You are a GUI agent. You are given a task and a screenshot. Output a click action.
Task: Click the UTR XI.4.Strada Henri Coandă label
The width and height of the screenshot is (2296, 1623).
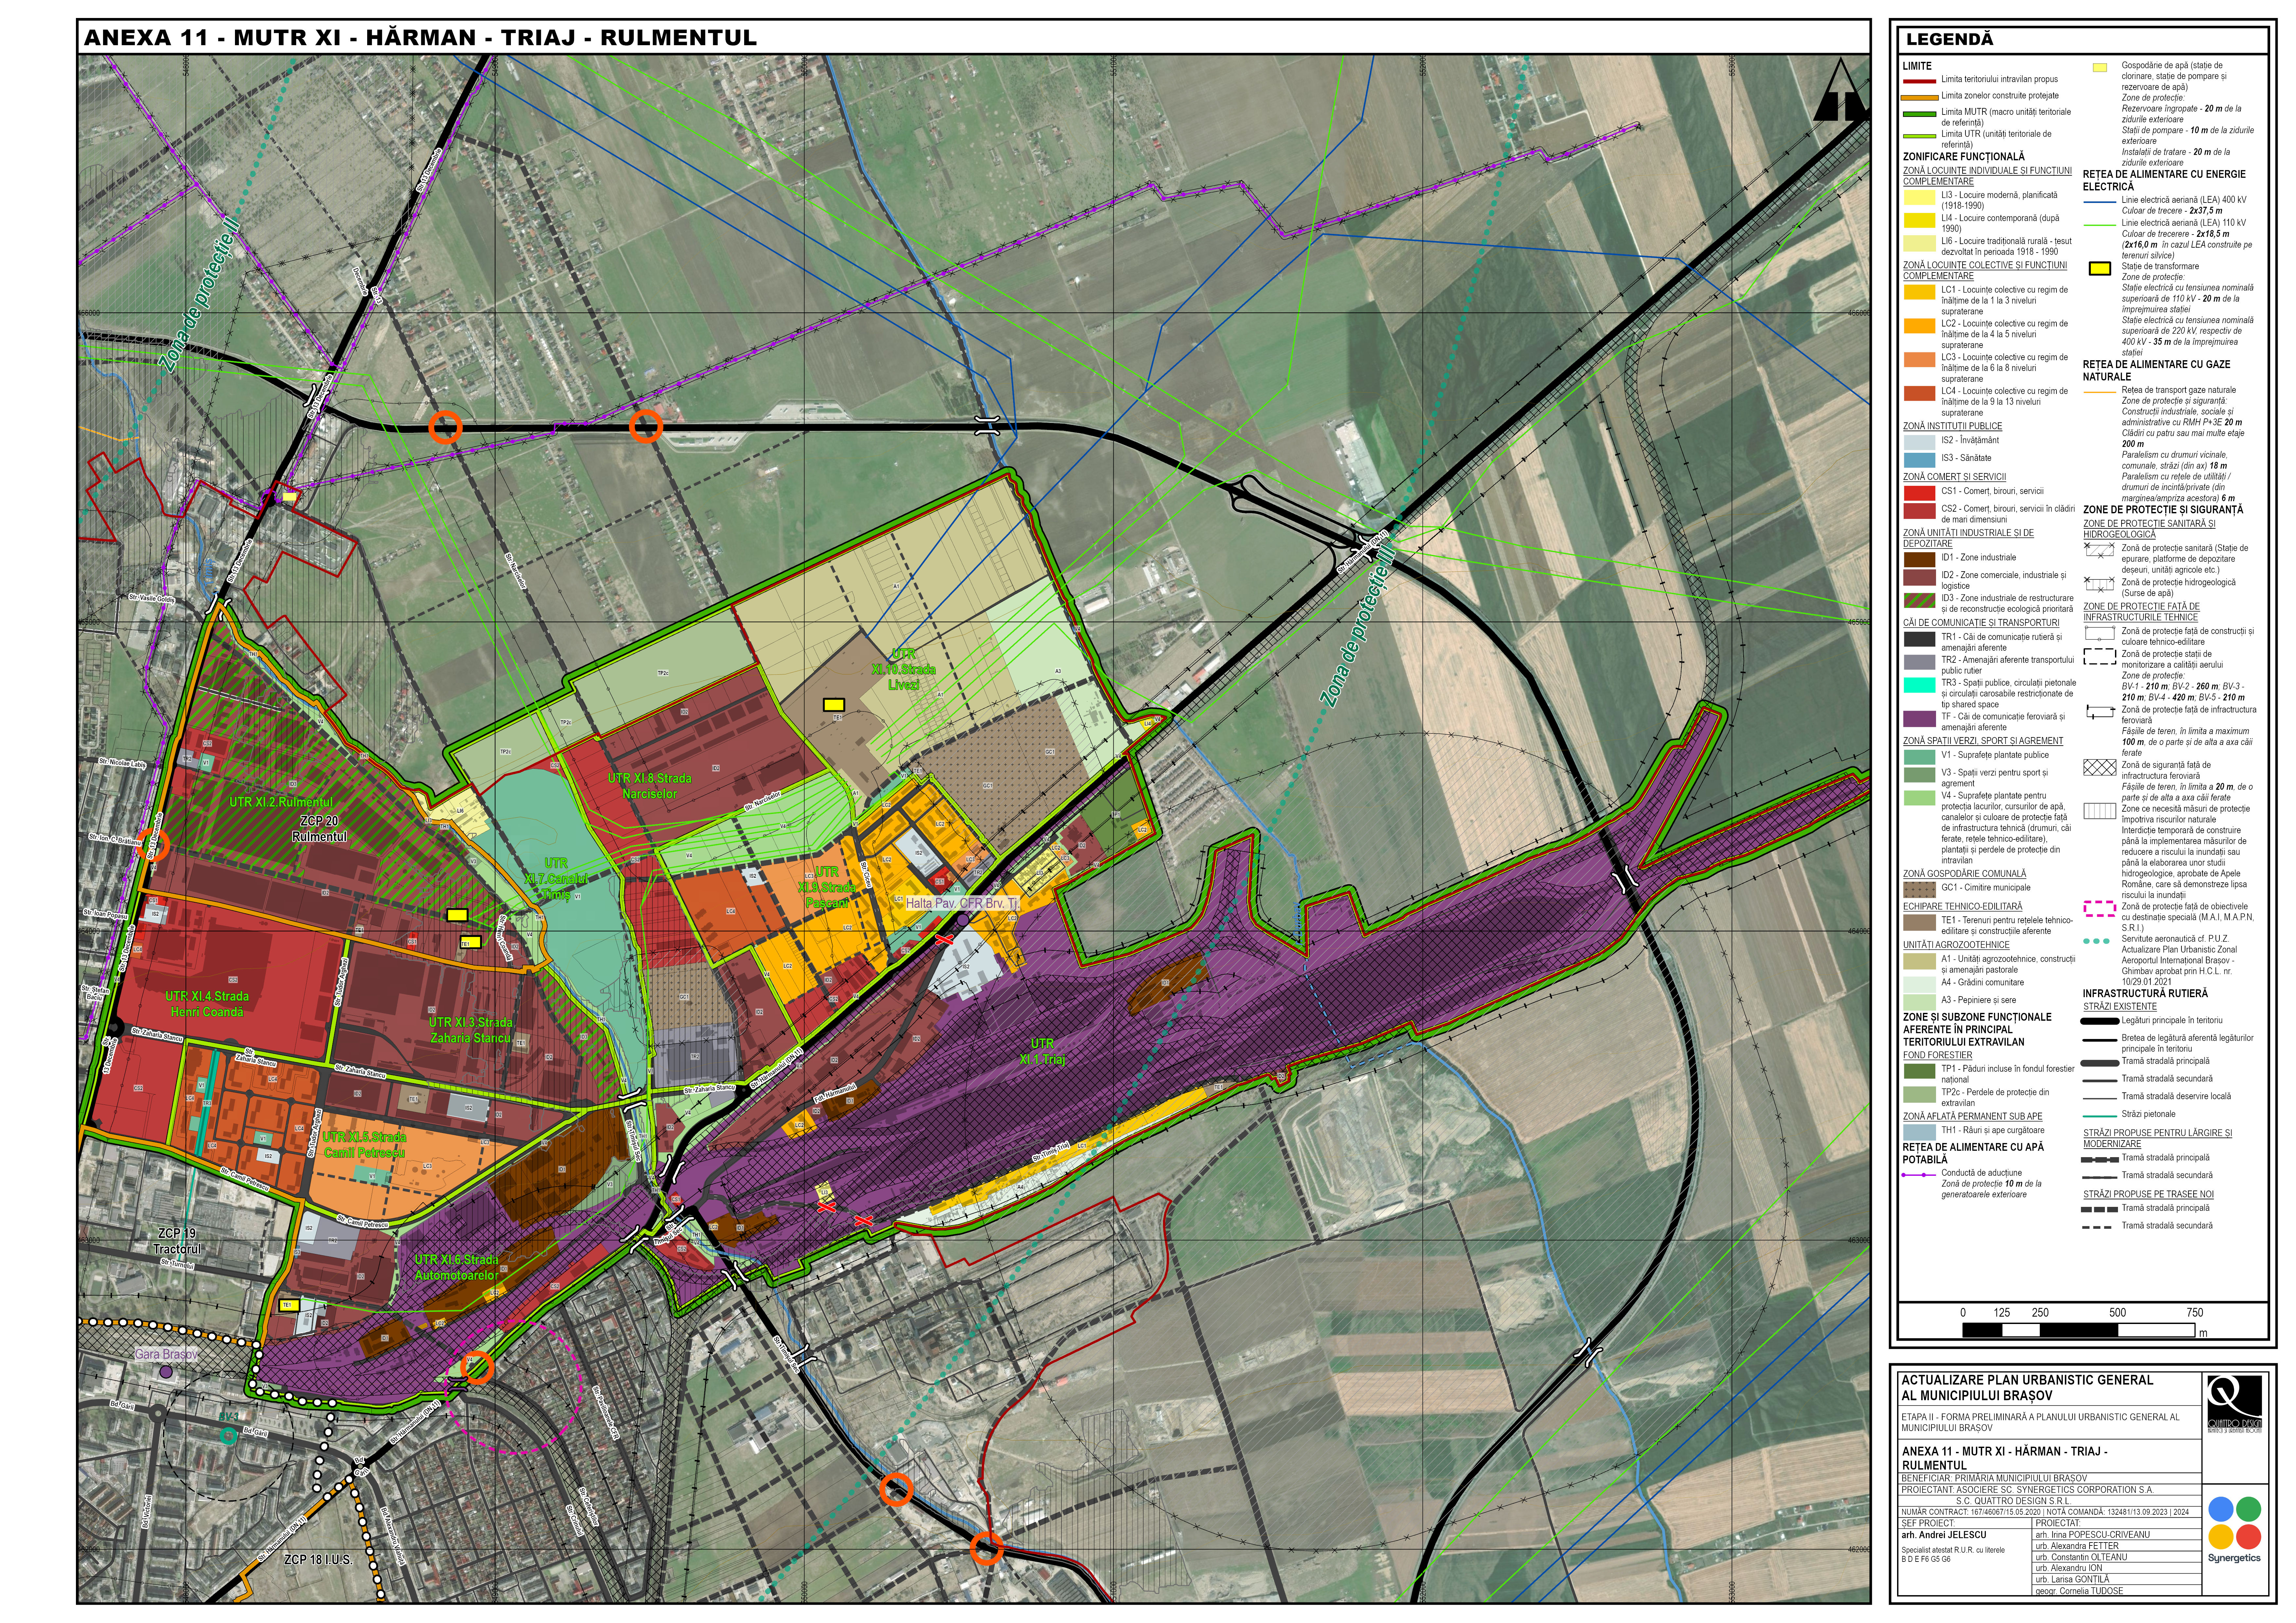coord(207,1004)
